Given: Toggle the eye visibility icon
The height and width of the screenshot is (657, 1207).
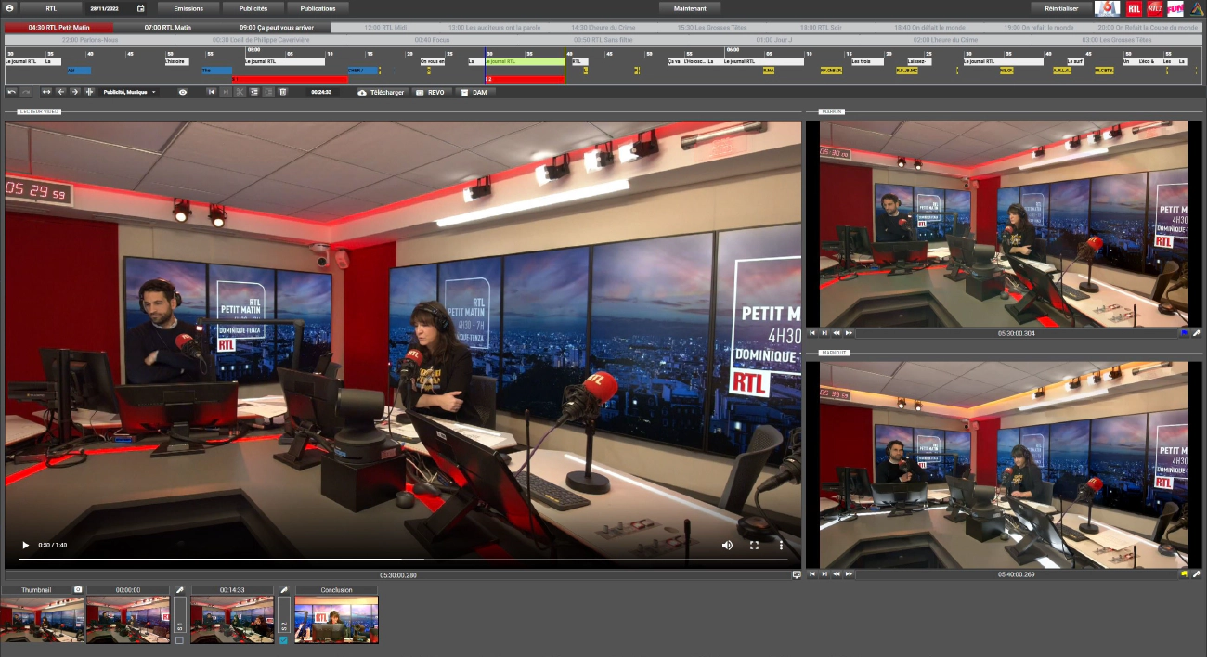Looking at the screenshot, I should tap(183, 92).
